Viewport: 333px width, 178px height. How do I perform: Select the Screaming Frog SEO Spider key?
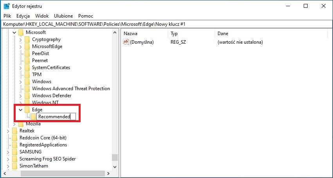(48, 159)
